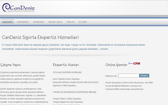Open the LİNKLER menu item
The image size is (168, 105).
point(70,22)
